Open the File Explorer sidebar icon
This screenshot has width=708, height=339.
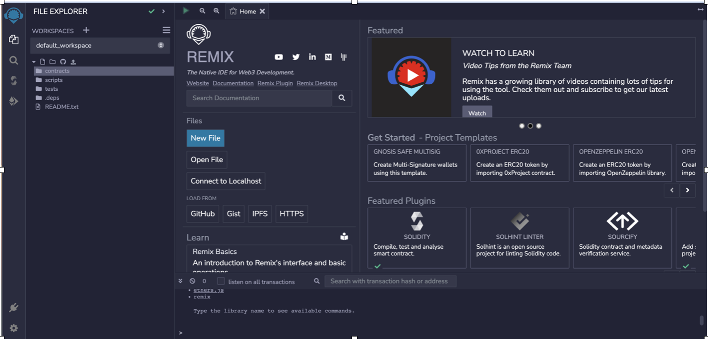pyautogui.click(x=13, y=40)
